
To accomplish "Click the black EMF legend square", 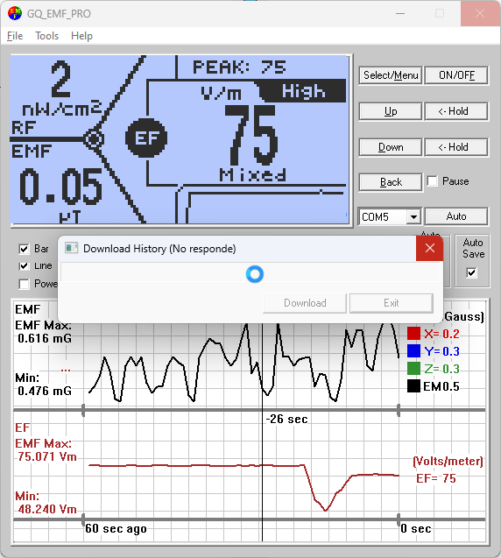I will 413,385.
